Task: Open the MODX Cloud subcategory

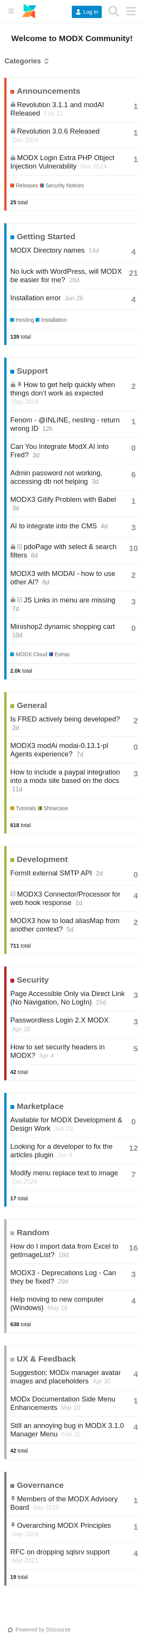Action: 29,654
